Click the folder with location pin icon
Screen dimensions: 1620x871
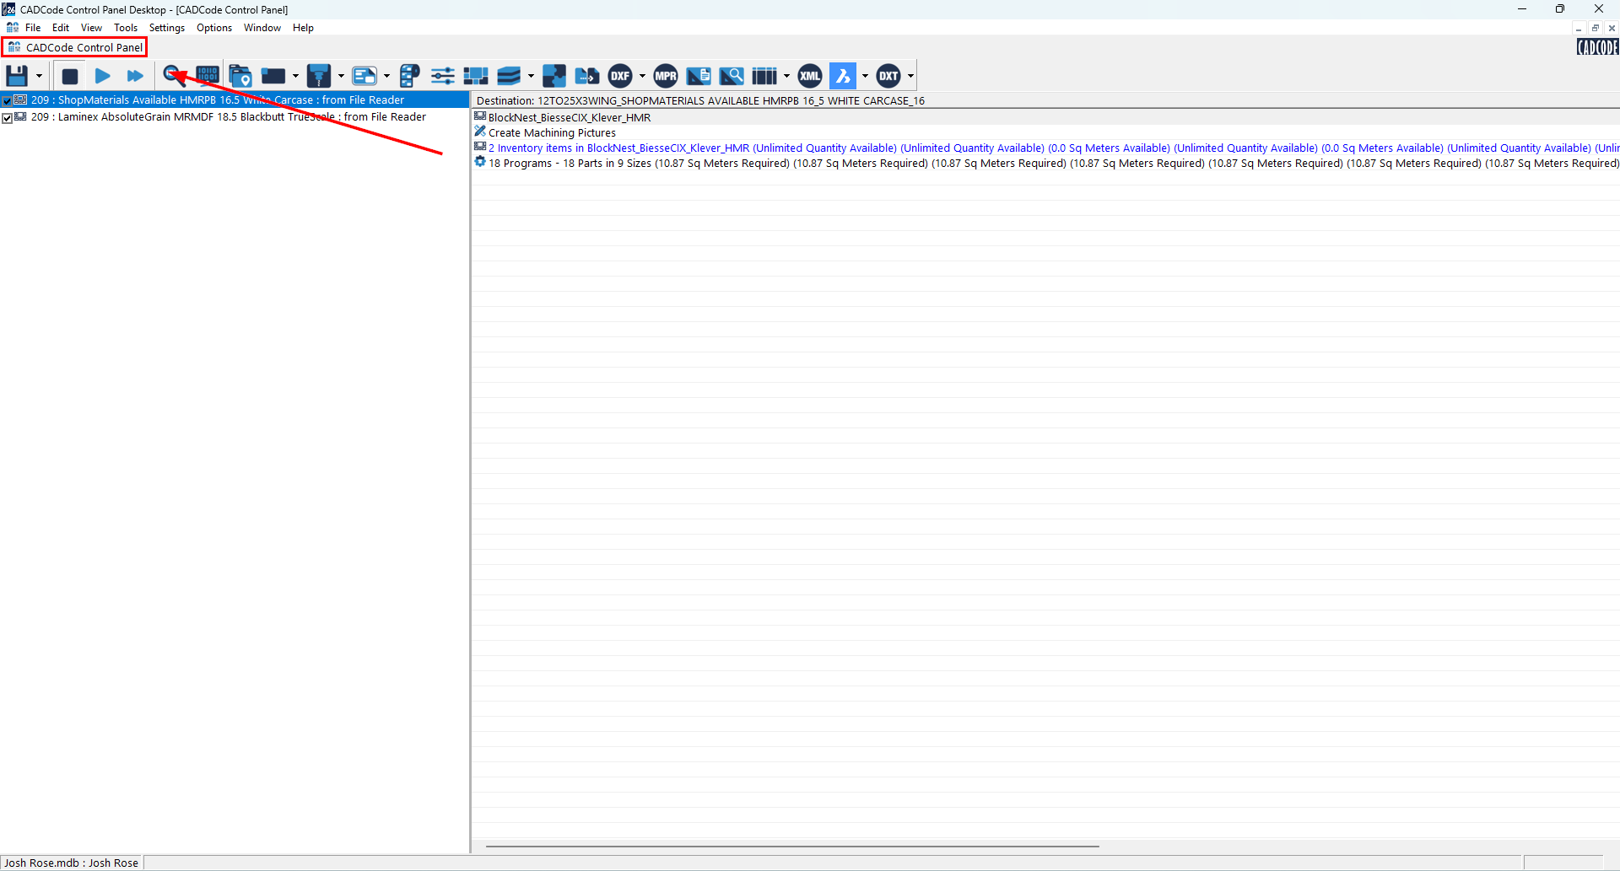(x=240, y=76)
